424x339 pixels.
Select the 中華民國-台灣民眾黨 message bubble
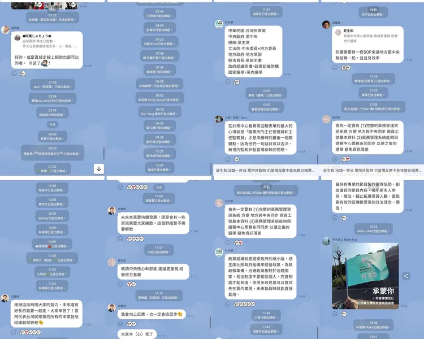253,51
